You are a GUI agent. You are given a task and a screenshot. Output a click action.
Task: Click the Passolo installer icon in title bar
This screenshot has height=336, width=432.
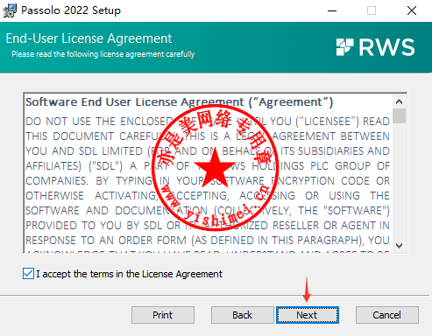tap(10, 10)
